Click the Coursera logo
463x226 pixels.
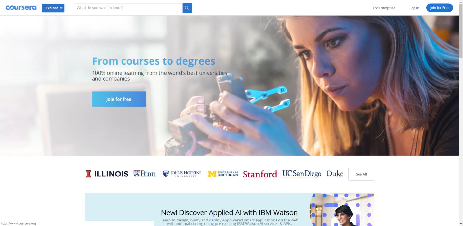point(21,8)
